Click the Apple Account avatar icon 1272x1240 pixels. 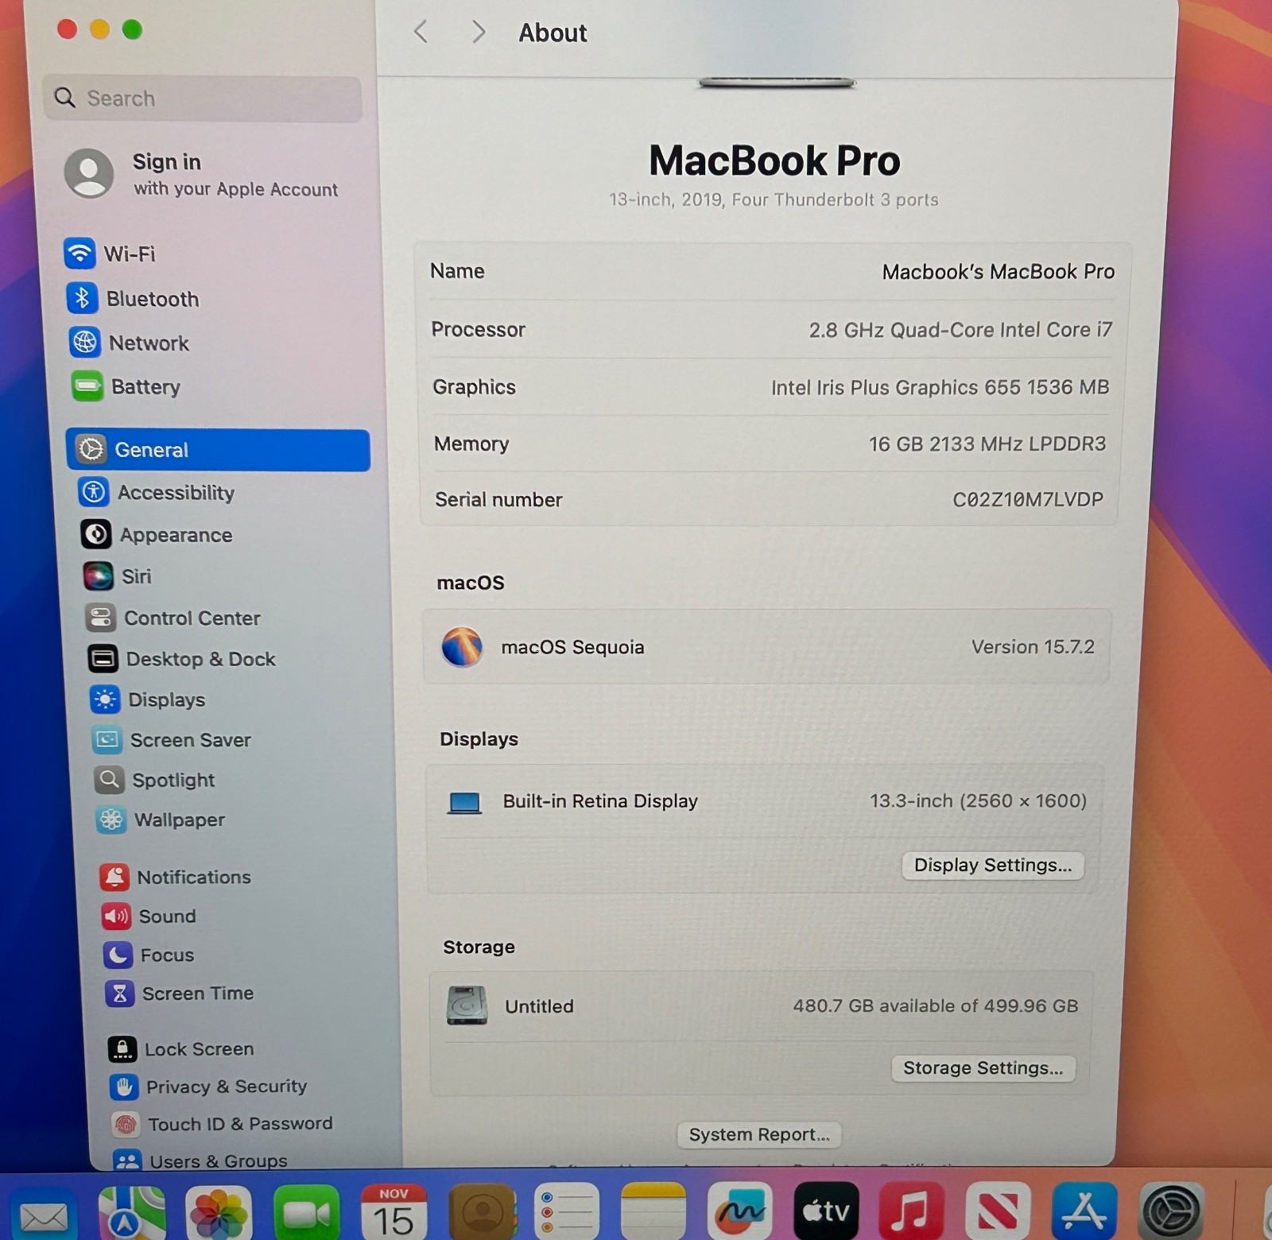click(89, 172)
